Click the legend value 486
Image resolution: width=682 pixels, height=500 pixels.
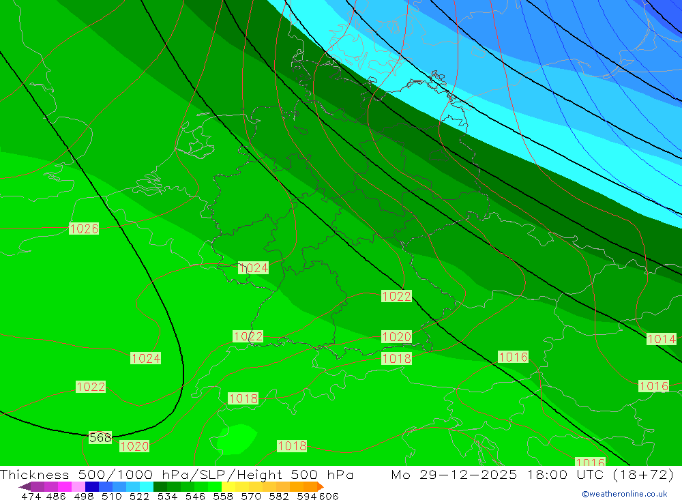click(x=56, y=496)
